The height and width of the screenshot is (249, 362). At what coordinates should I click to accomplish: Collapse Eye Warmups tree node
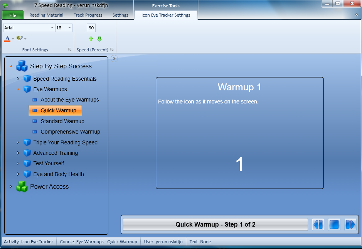(x=18, y=89)
